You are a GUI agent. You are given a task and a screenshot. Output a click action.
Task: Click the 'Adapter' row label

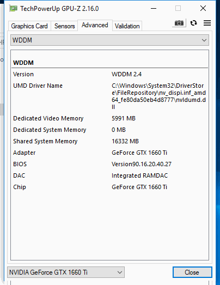(x=25, y=153)
